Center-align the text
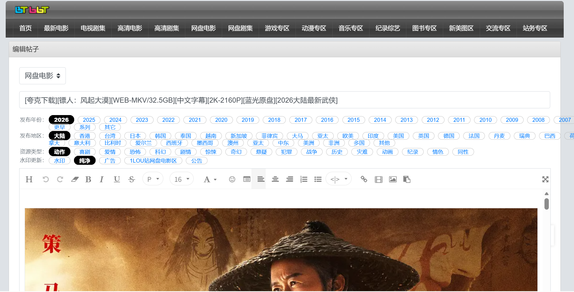 click(275, 179)
